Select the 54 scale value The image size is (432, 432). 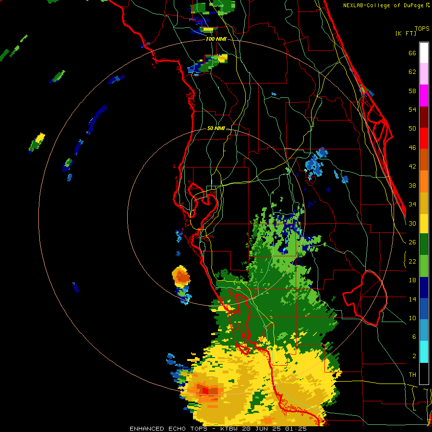412,109
